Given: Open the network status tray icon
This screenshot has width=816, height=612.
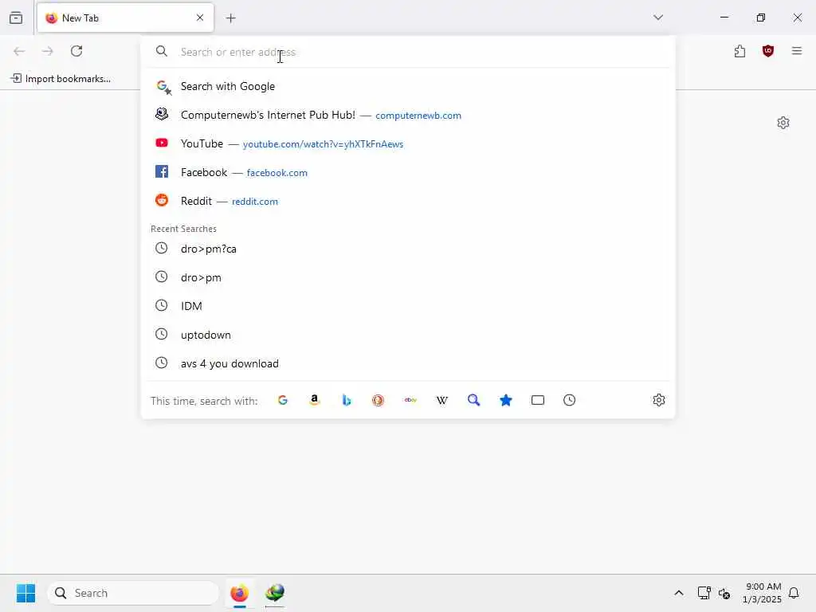Looking at the screenshot, I should (704, 593).
